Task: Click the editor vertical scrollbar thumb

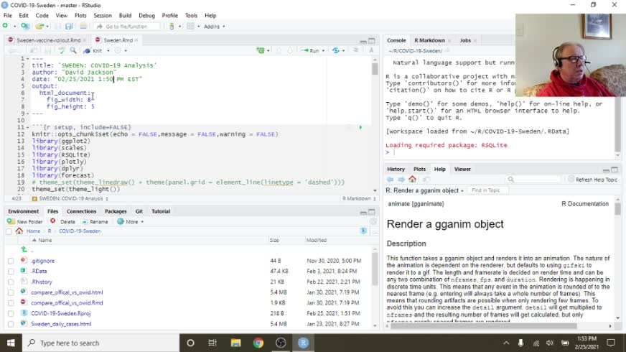Action: coord(375,69)
